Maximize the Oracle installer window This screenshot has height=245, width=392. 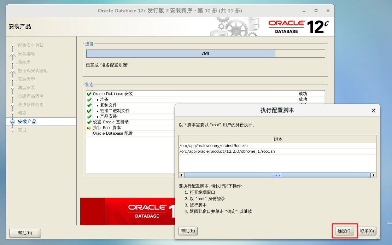click(316, 11)
